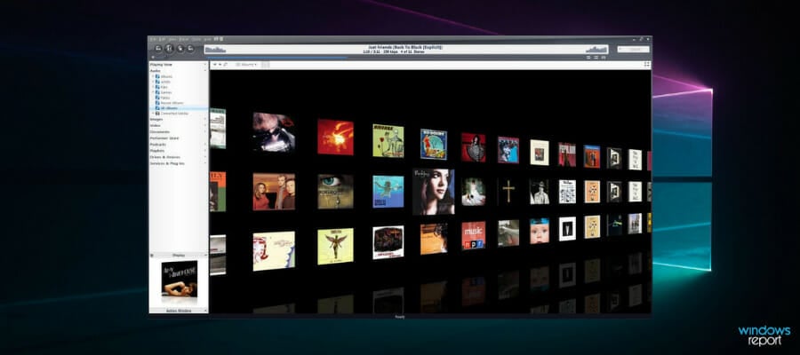The image size is (800, 355).
Task: Select the gold cross on black album
Action: 508,192
